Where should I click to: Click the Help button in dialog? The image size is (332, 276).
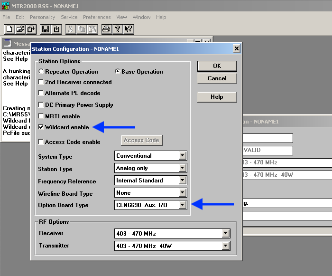coord(217,97)
